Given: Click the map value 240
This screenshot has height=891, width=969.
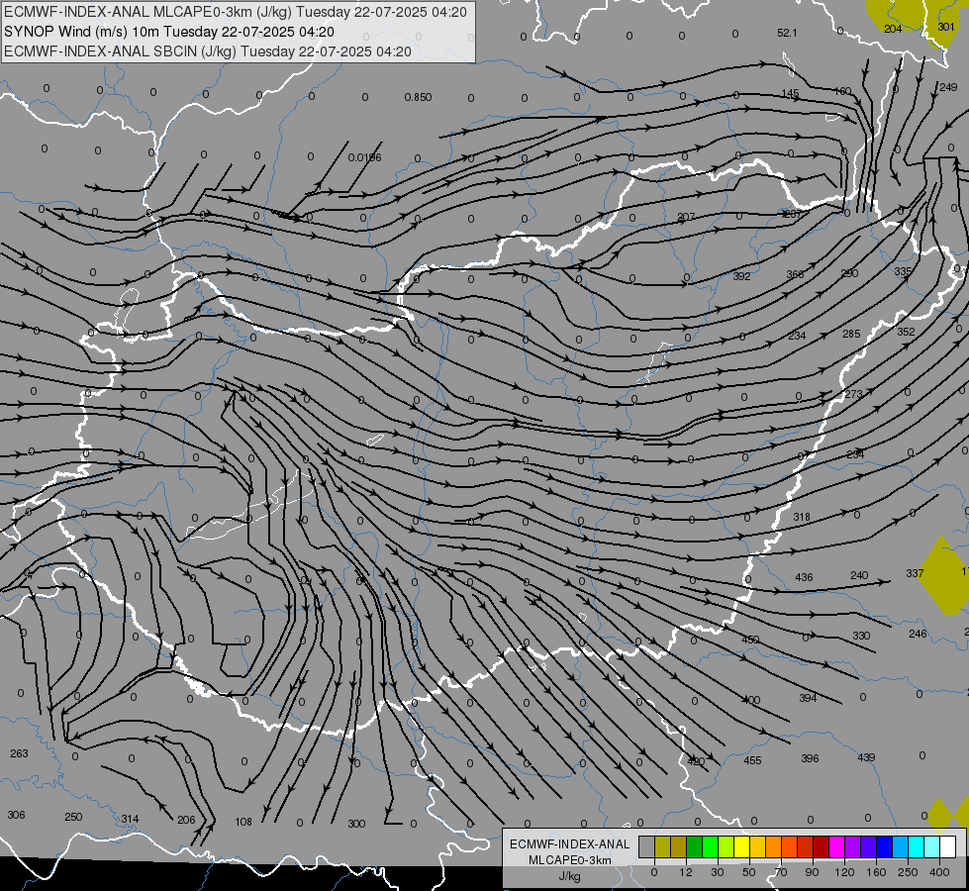Looking at the screenshot, I should 859,575.
